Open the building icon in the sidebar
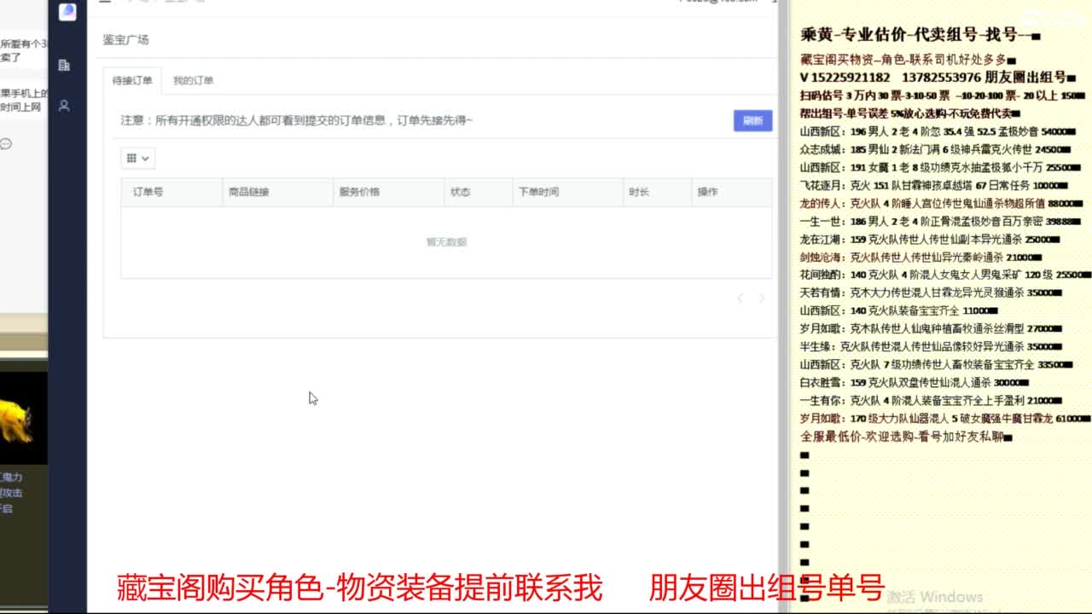 click(x=64, y=65)
